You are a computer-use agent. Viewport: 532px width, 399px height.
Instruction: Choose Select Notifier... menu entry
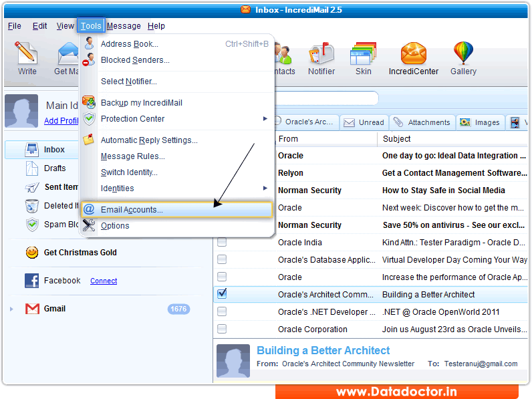[x=128, y=82]
